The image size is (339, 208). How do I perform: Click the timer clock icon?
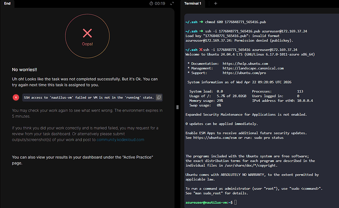[x=151, y=3]
